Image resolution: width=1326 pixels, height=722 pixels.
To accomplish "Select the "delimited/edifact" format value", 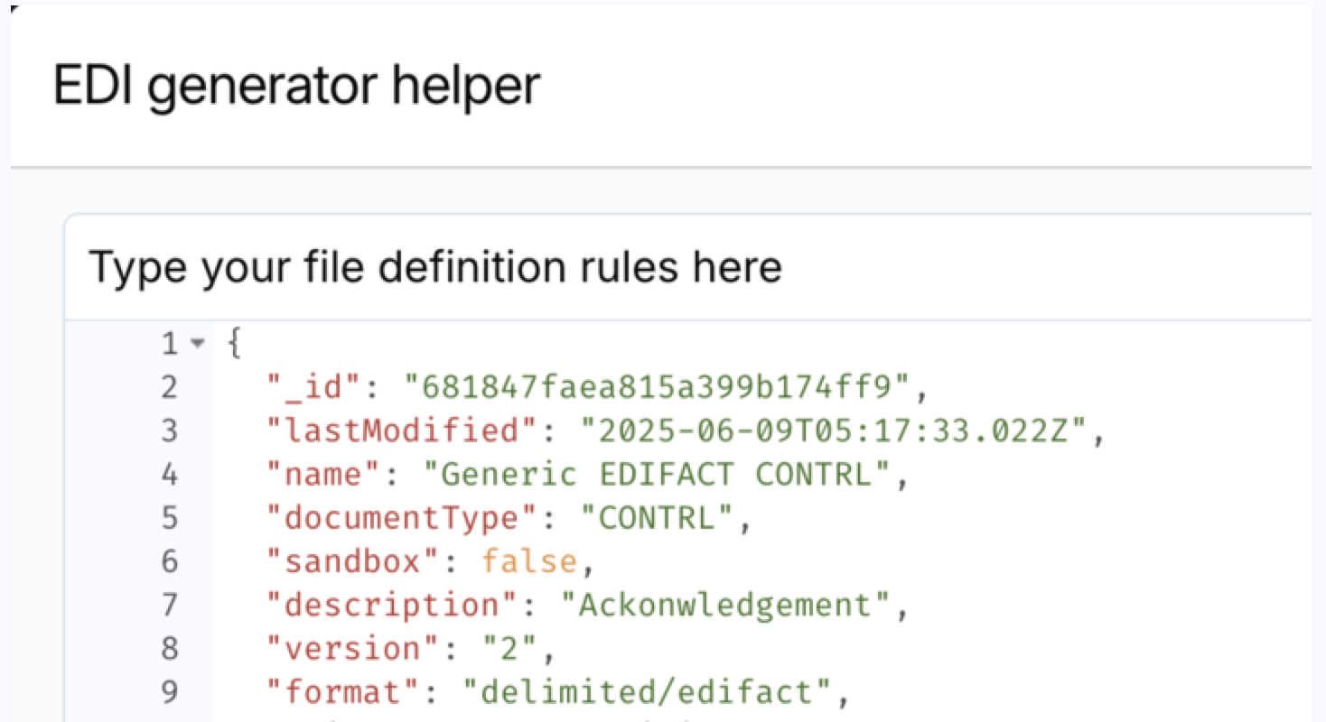I will point(657,690).
